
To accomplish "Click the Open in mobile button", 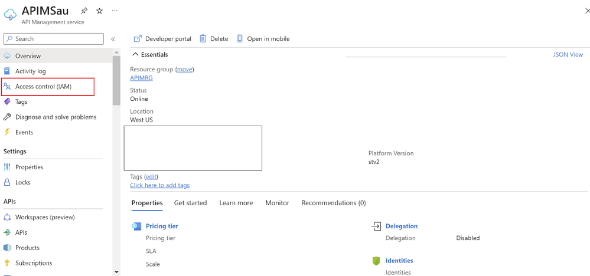I will click(263, 38).
